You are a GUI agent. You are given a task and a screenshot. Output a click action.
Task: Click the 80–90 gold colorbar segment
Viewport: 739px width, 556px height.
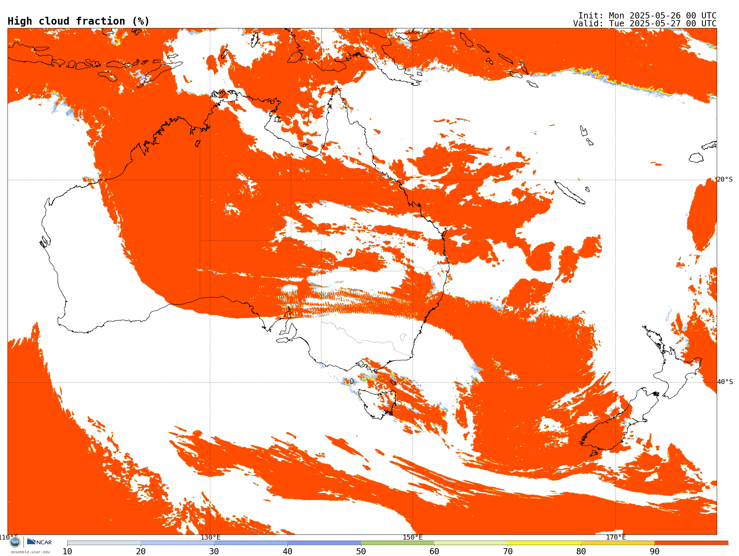click(618, 543)
